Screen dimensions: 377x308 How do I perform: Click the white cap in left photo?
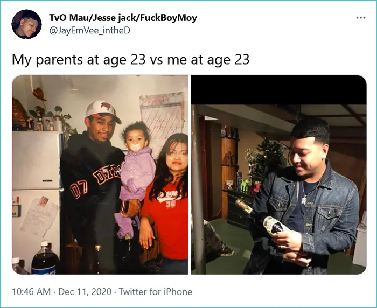(x=103, y=111)
